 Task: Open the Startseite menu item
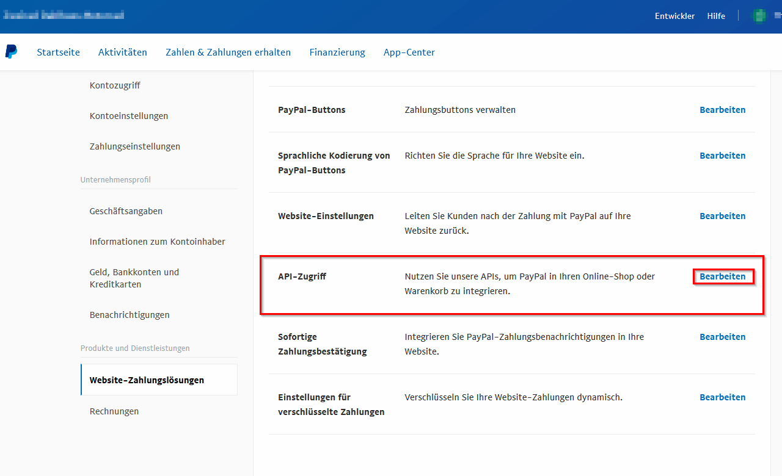point(58,52)
